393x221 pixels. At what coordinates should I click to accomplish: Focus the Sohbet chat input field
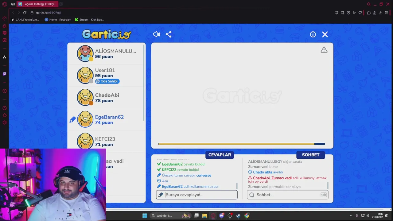(288, 195)
